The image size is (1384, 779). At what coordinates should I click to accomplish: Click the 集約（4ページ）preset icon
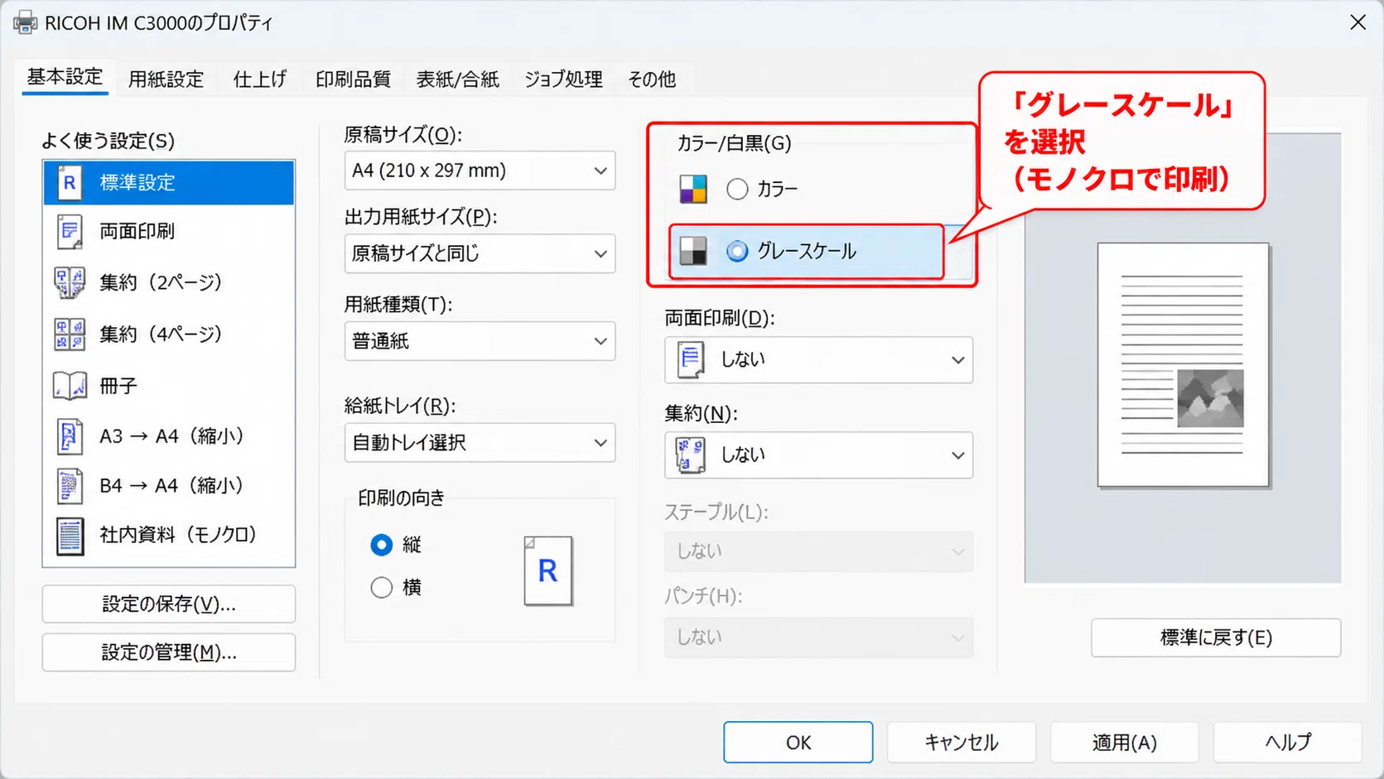coord(70,334)
